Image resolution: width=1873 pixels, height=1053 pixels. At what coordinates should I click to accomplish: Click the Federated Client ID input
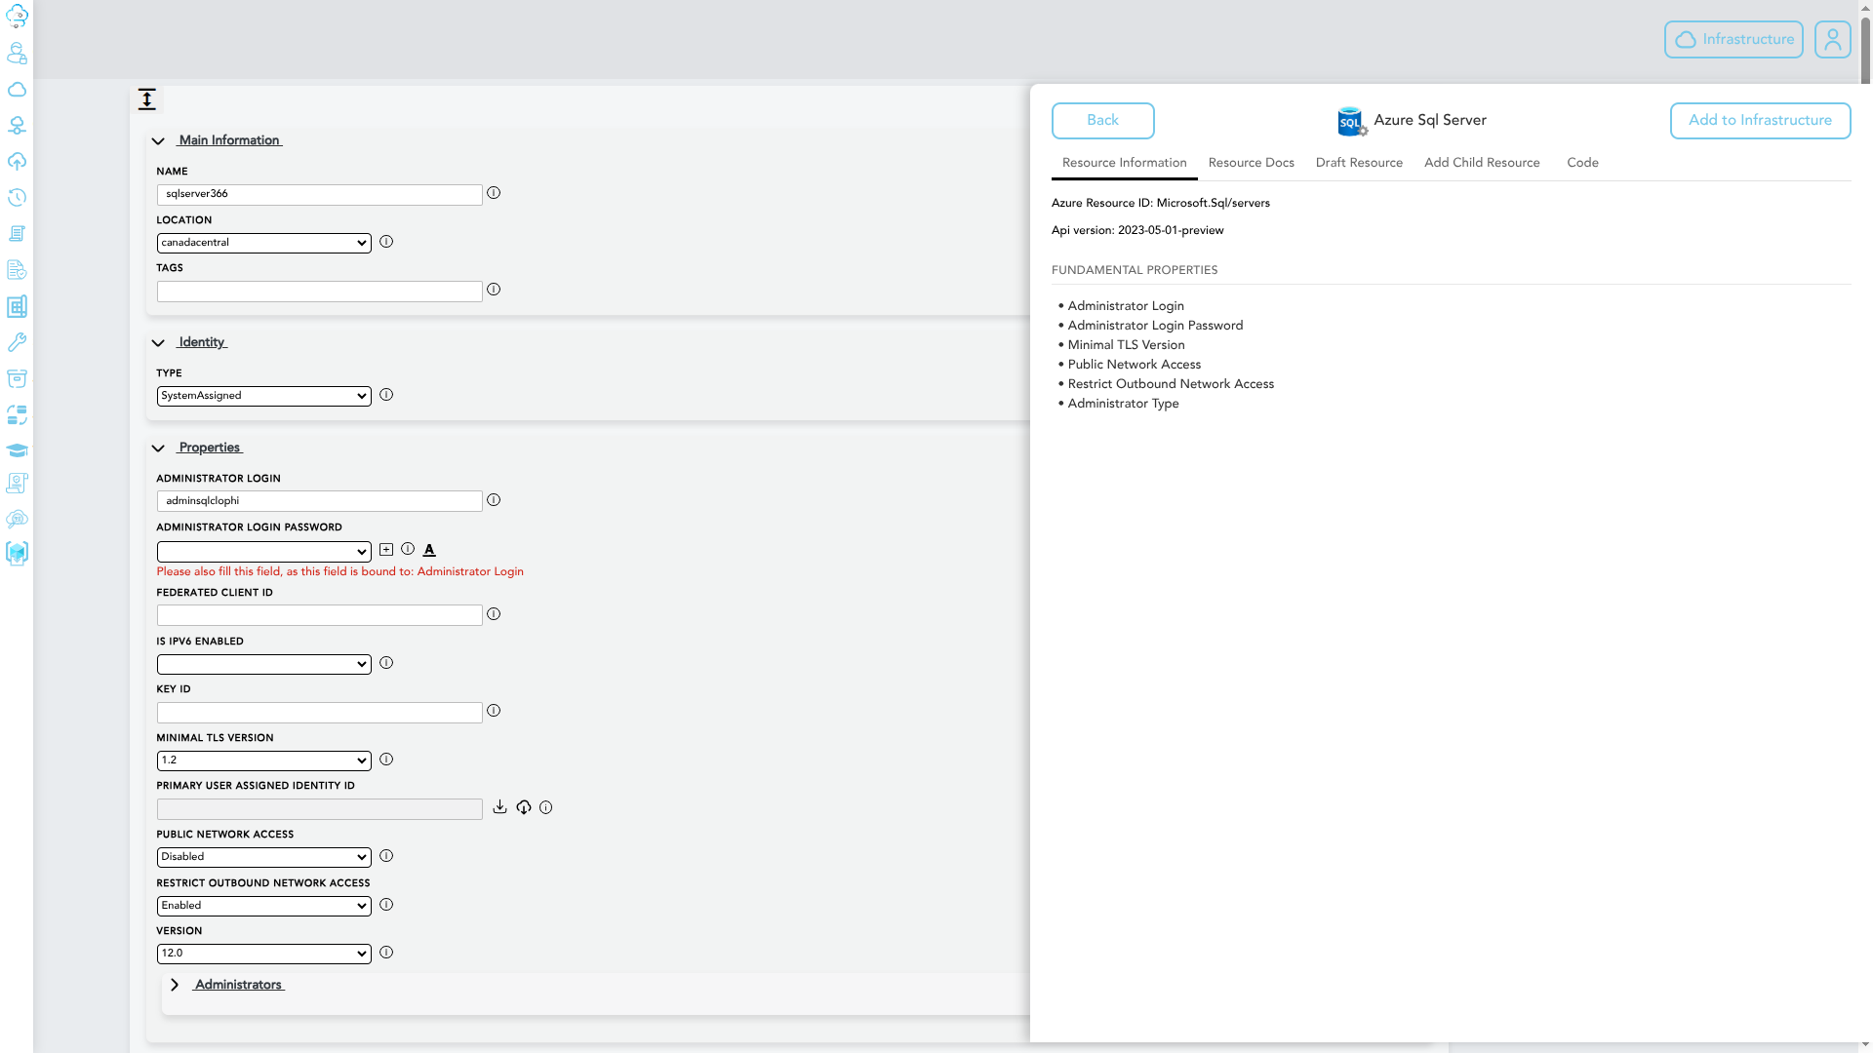click(x=319, y=615)
